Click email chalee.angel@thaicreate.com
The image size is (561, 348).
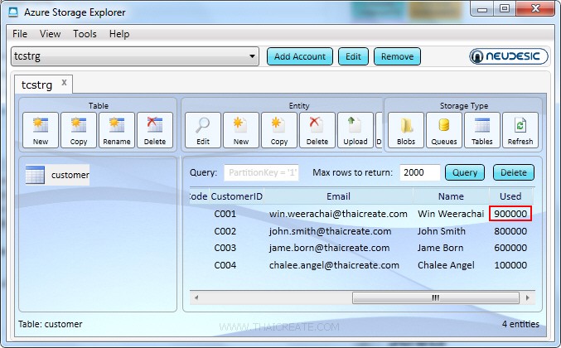click(334, 265)
